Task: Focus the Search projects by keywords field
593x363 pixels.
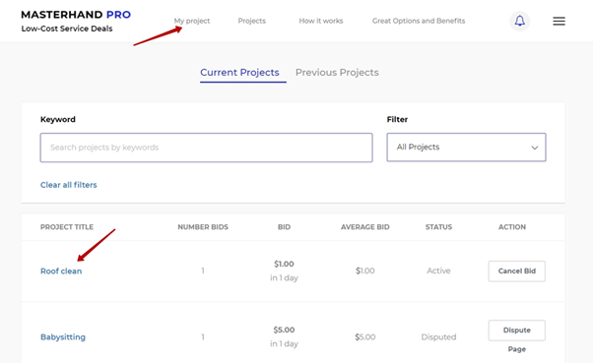Action: 207,148
